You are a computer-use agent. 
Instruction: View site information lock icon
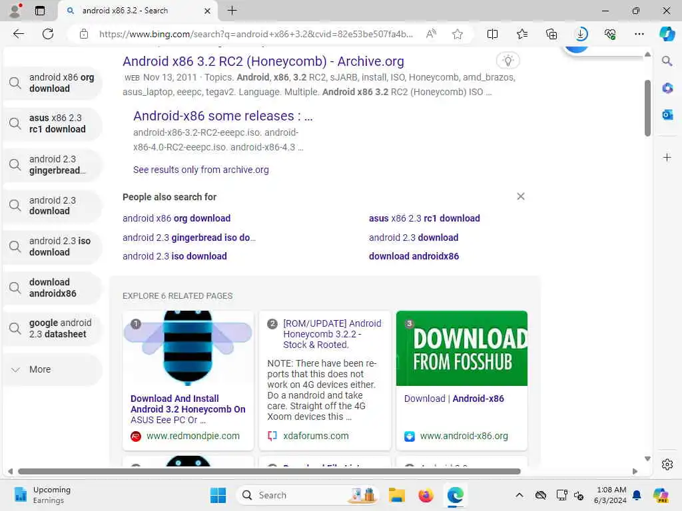coord(84,34)
